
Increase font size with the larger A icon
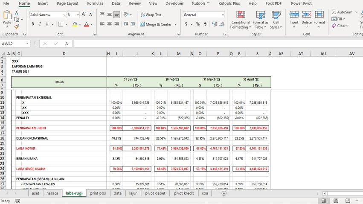[84, 15]
